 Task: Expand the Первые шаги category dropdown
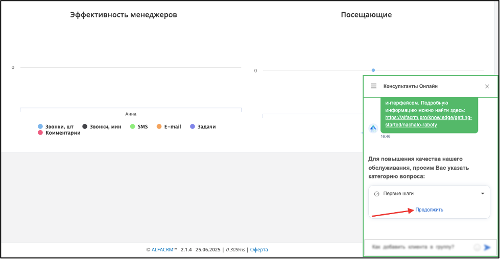[429, 193]
